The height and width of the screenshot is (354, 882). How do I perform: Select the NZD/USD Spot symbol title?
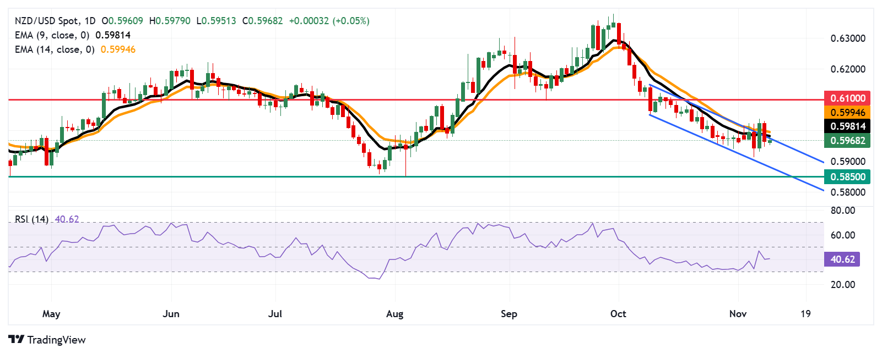point(46,21)
